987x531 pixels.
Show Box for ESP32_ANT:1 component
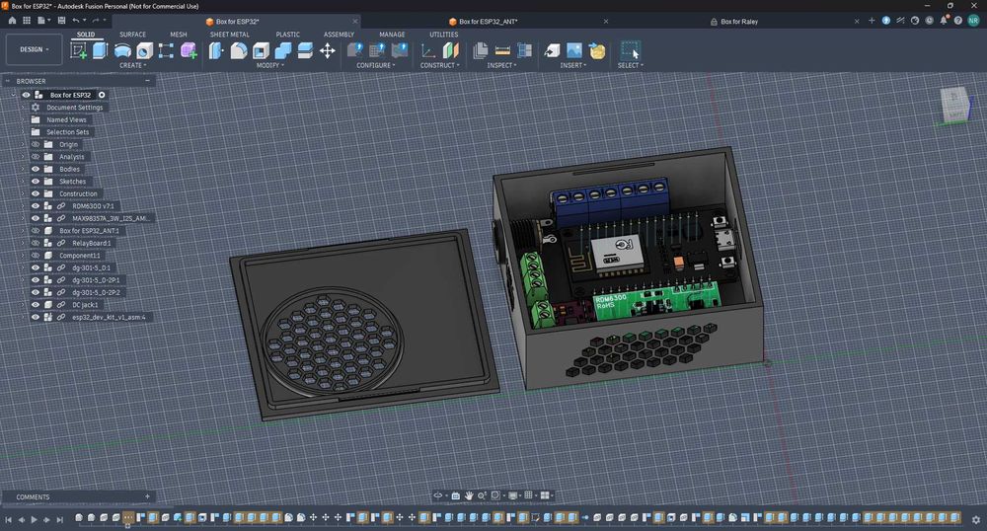36,231
